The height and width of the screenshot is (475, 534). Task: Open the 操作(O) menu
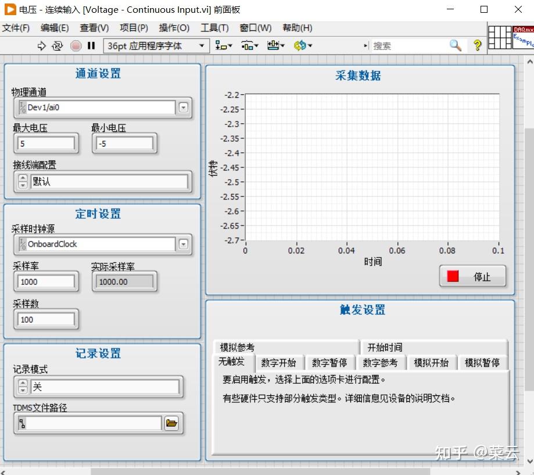pos(174,28)
